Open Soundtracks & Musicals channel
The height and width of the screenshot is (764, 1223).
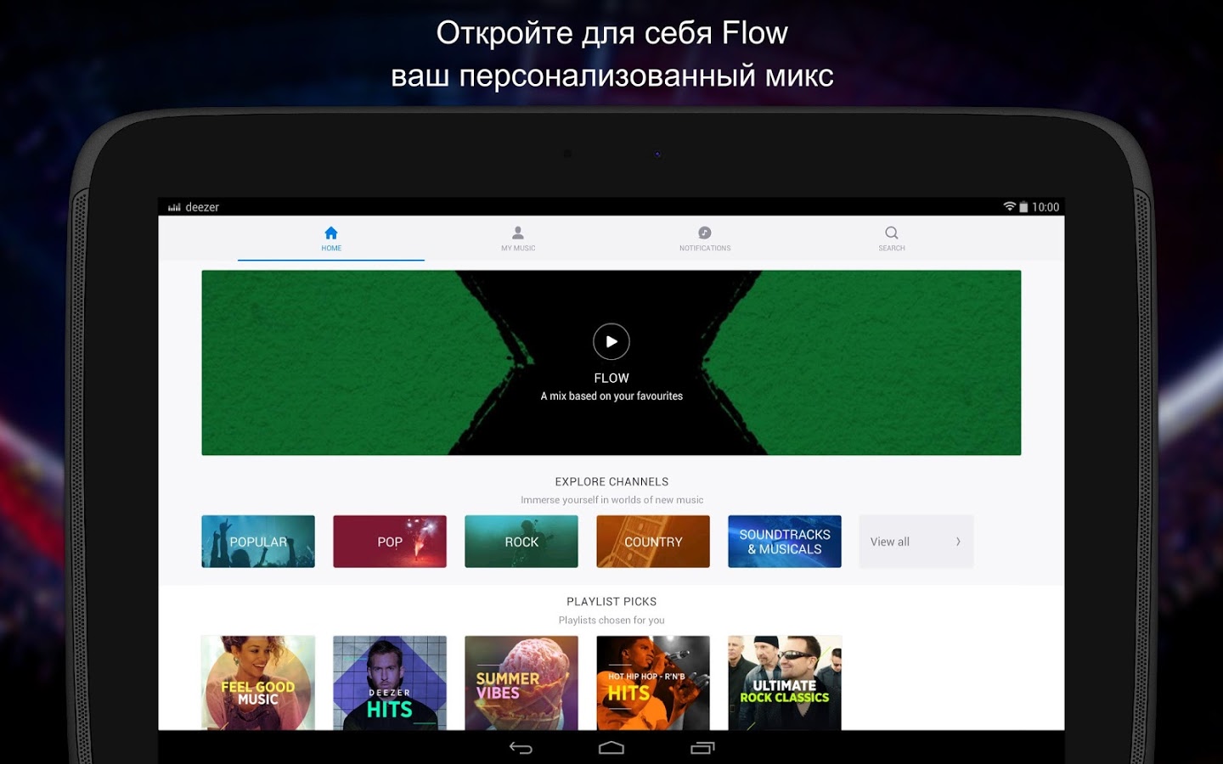click(x=785, y=542)
